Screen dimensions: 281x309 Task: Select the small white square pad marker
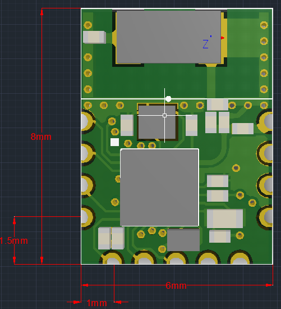click(x=114, y=142)
